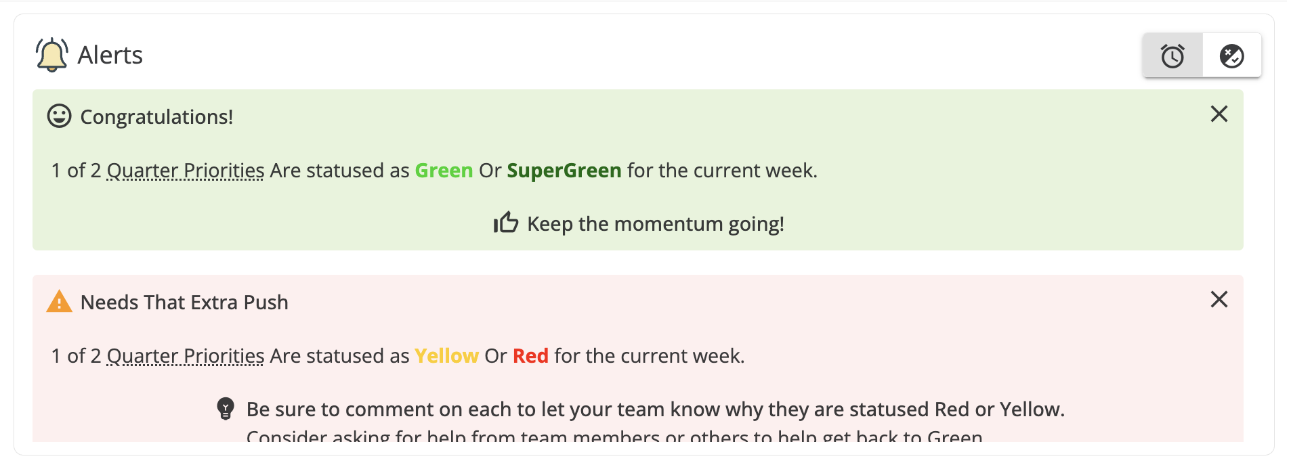Click the 'Be sure to comment' tip text
This screenshot has width=1291, height=467.
pos(656,409)
